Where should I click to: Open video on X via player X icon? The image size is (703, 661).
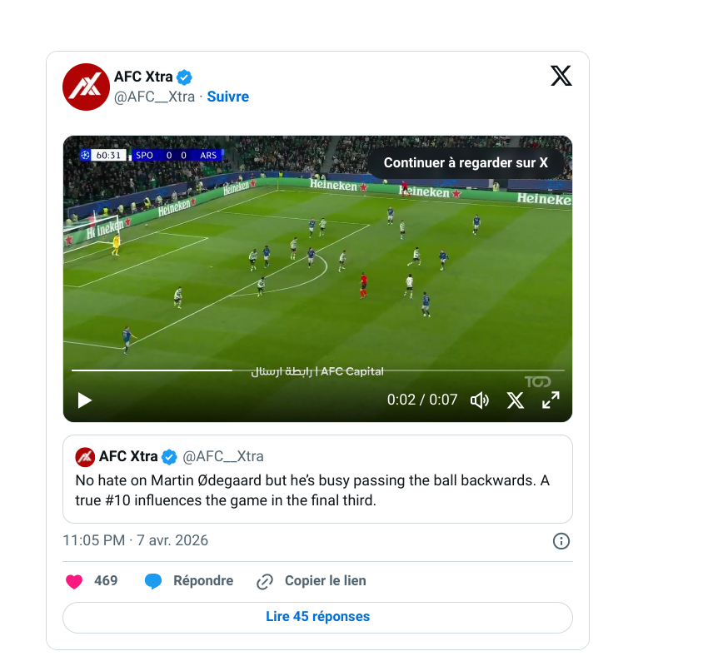(516, 400)
